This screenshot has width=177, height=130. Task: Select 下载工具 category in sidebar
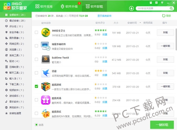[x=16, y=84]
